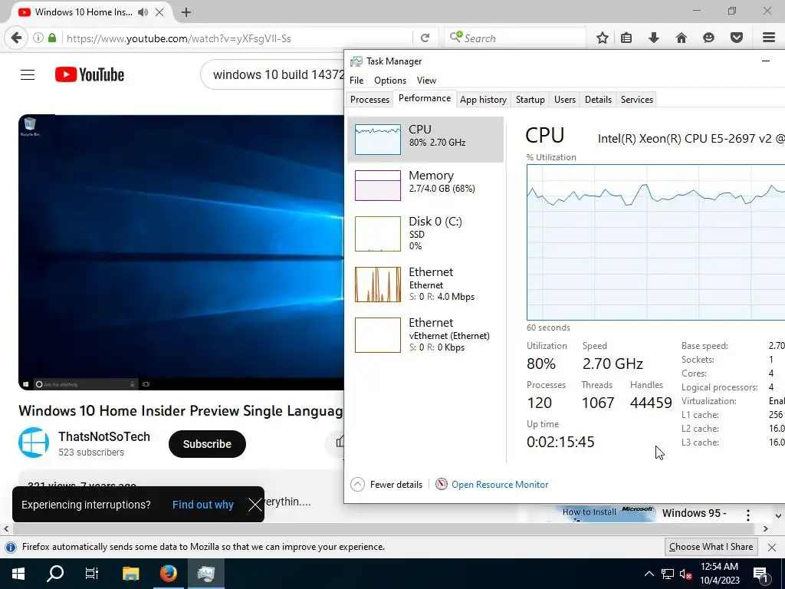Viewport: 785px width, 589px height.
Task: Select Ethernet entry receiving 4.0 Mbps
Action: tap(425, 284)
